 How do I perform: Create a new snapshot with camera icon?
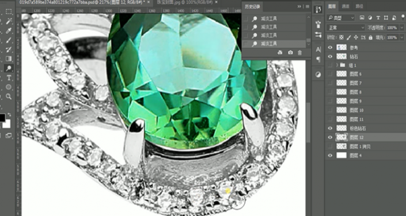pos(290,52)
